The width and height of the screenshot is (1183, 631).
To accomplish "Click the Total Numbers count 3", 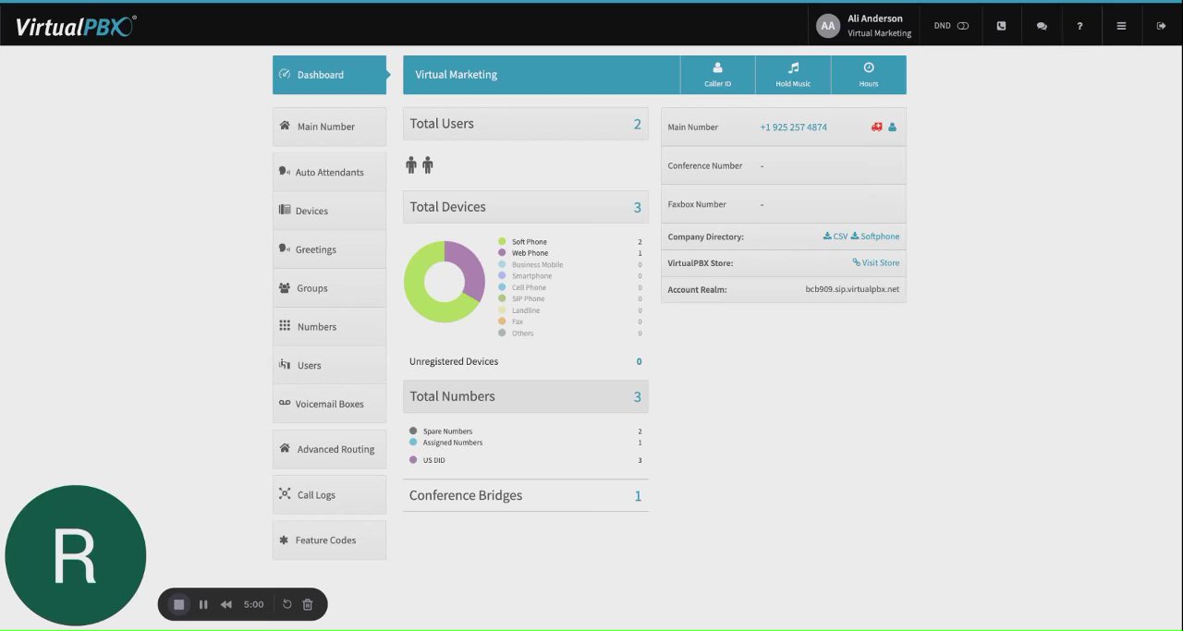I will click(637, 396).
